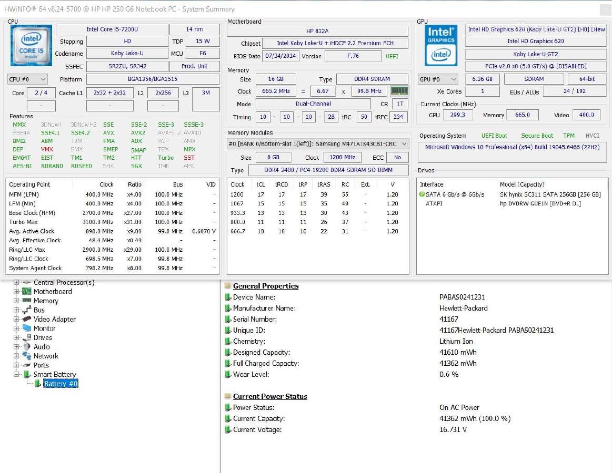Click the GPU clock 299.3 field
Image resolution: width=612 pixels, height=473 pixels.
click(457, 115)
